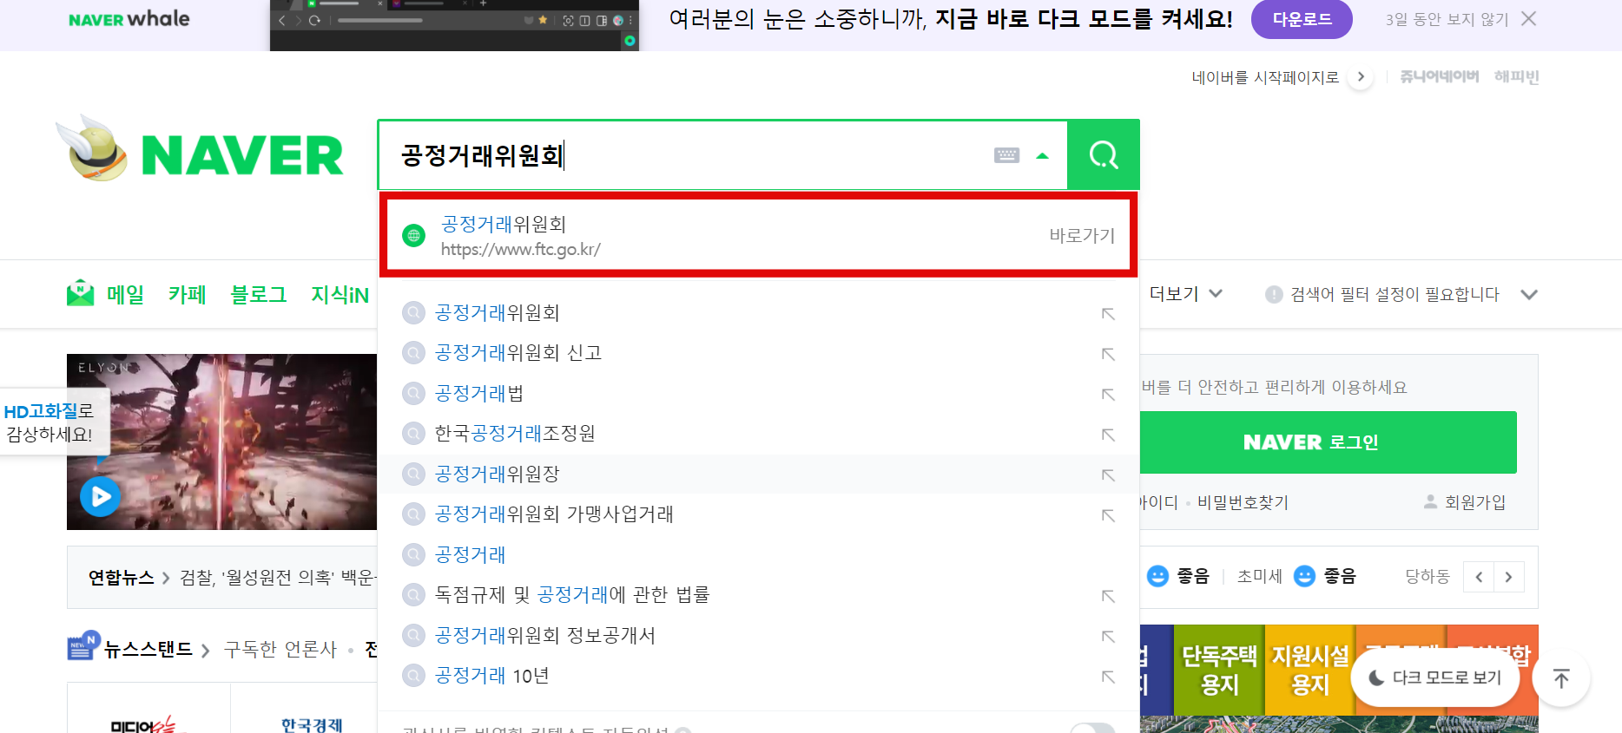
Task: Show next weather location
Action: coord(1509,577)
